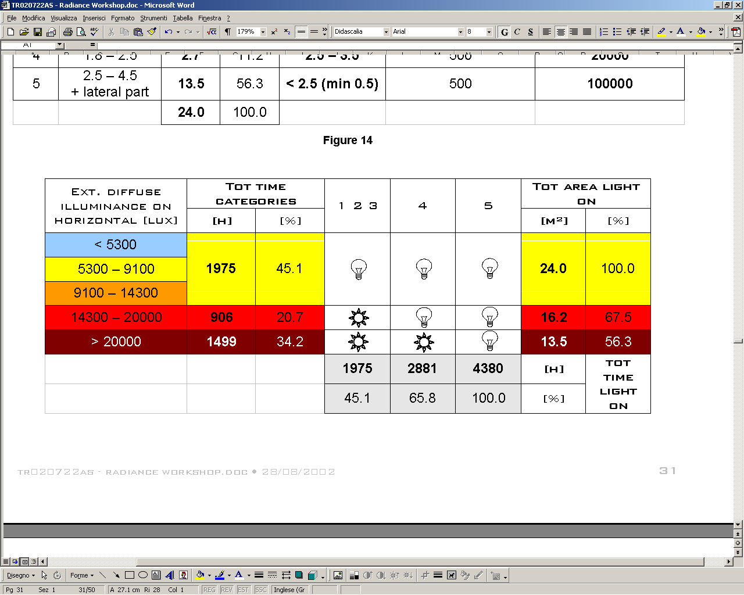Viewport: 744px width, 595px height.
Task: Click the Save floppy disk icon
Action: click(x=37, y=32)
